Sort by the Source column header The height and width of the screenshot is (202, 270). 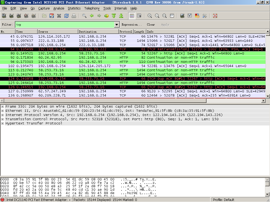pos(58,32)
